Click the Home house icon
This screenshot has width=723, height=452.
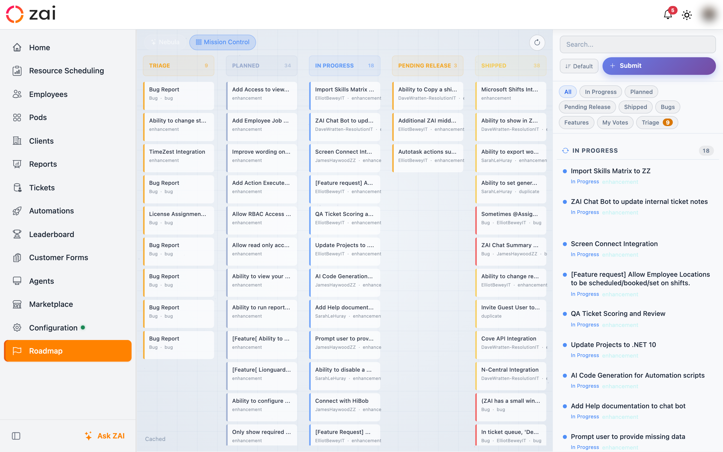pyautogui.click(x=17, y=47)
